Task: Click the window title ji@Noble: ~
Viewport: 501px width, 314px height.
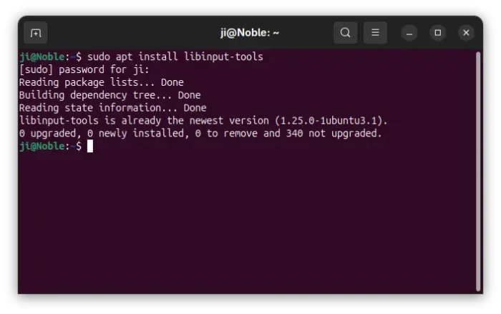Action: [x=250, y=33]
